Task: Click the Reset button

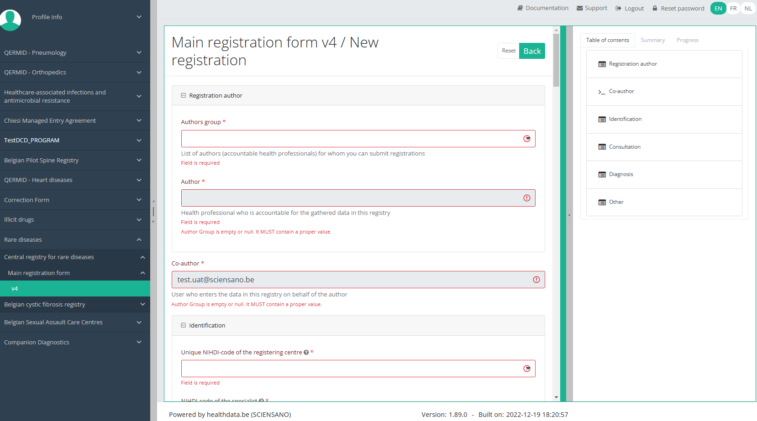Action: tap(508, 51)
